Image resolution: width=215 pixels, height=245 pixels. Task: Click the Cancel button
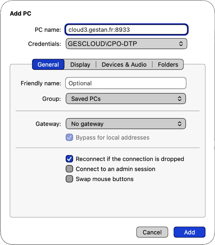click(x=152, y=232)
